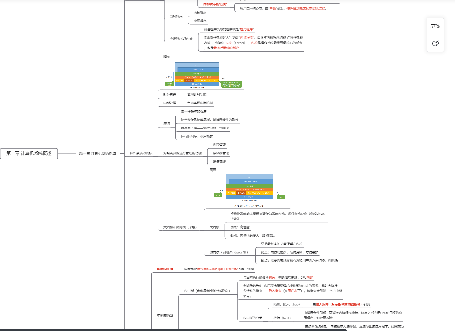Click 缺点：内核代码庞大 text

click(x=252, y=236)
